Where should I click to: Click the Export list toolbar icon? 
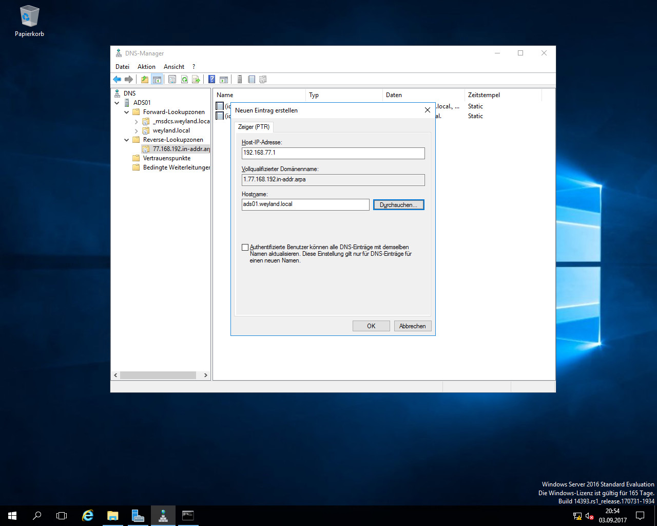pyautogui.click(x=196, y=79)
